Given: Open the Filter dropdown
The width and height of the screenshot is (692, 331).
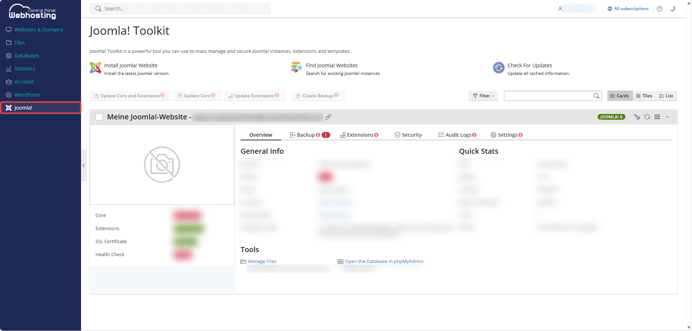Looking at the screenshot, I should [x=483, y=96].
